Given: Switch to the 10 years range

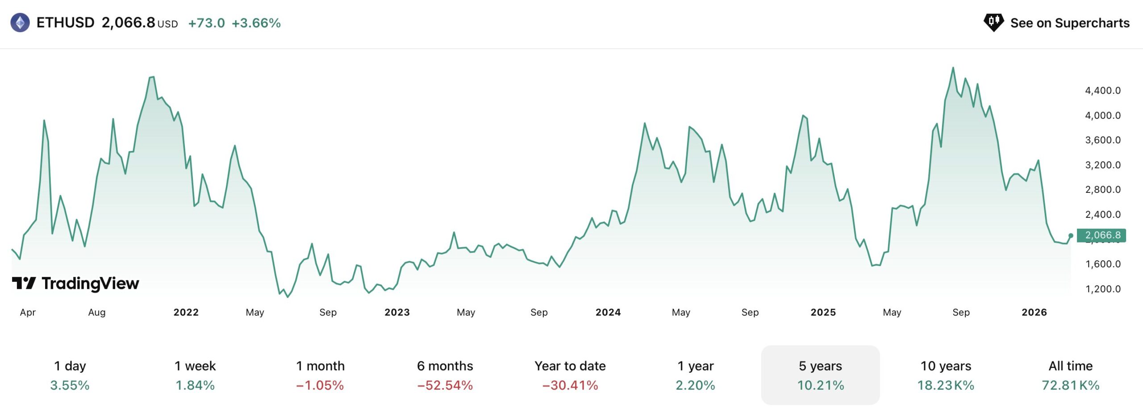Looking at the screenshot, I should tap(946, 375).
